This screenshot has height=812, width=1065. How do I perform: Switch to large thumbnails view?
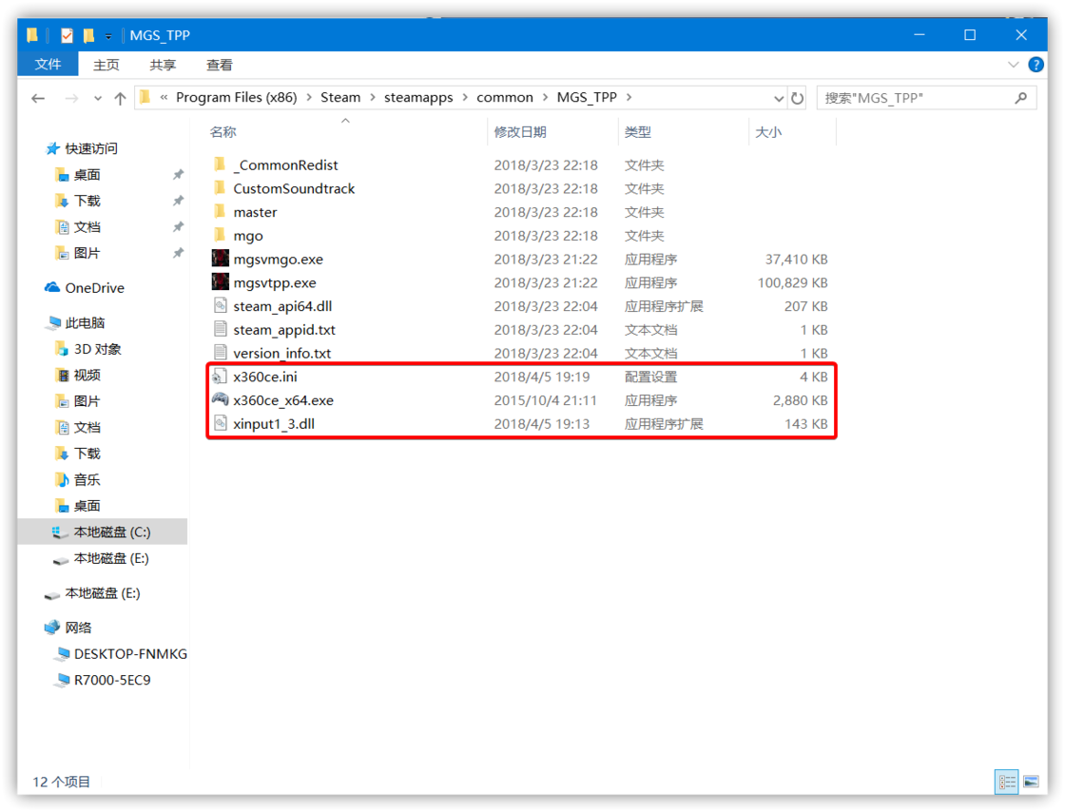(x=1031, y=782)
